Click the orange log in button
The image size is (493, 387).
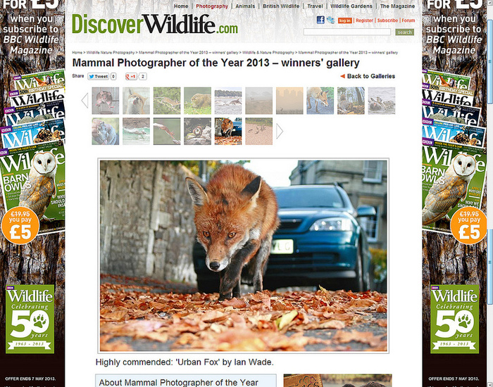coord(344,20)
